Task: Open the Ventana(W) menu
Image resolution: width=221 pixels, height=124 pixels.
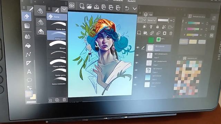Action: [118, 1]
